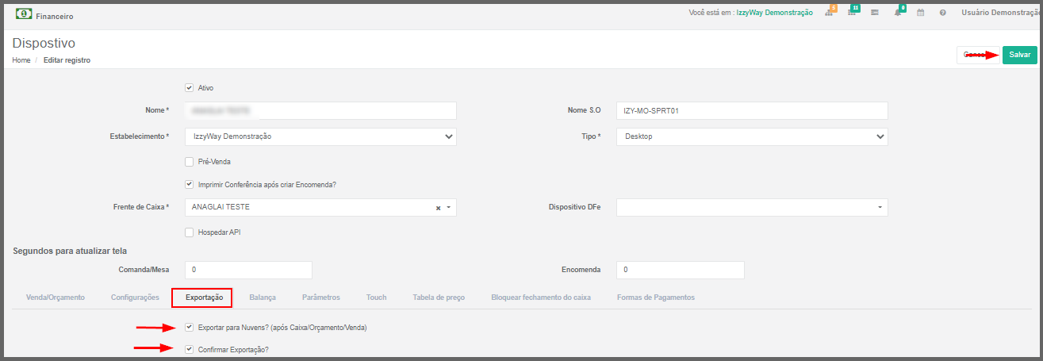Screen dimensions: 1043x361
Task: Go to Home breadcrumb link
Action: tap(21, 60)
